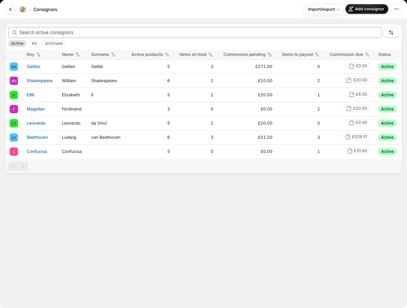Click the C avatar for Confucius

point(14,152)
